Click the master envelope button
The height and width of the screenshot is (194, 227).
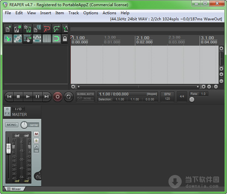coord(36,147)
